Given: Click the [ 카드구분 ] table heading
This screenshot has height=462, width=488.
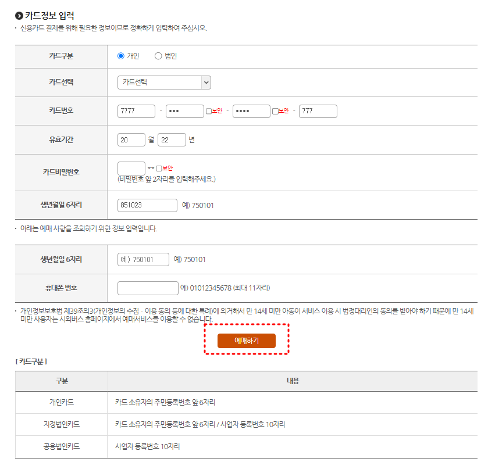Looking at the screenshot, I should (x=31, y=361).
